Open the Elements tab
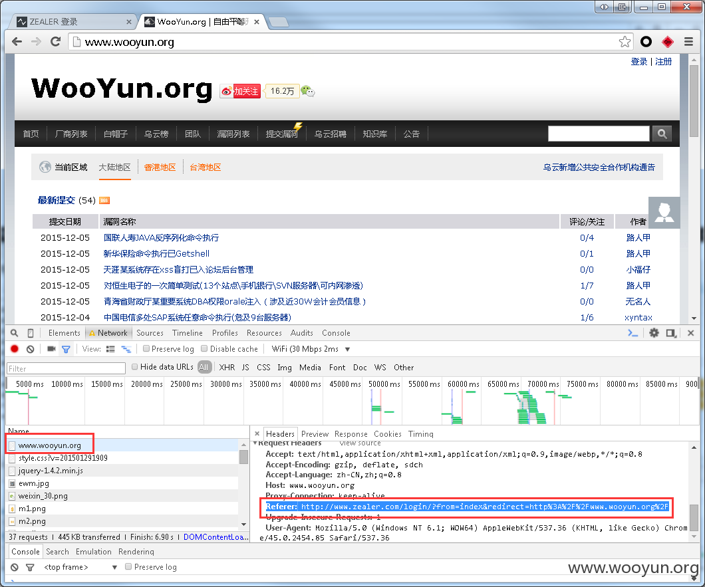The height and width of the screenshot is (587, 705). tap(65, 333)
